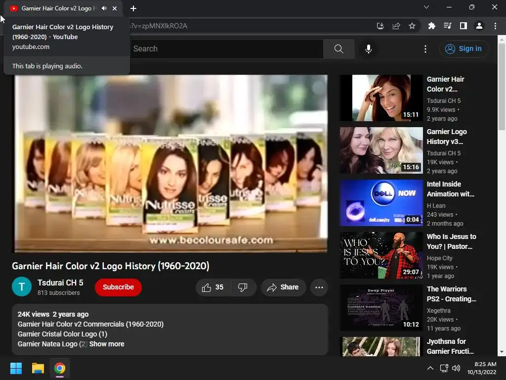Open the Tsdurai CH 5 channel avatar
The width and height of the screenshot is (506, 380).
point(22,286)
